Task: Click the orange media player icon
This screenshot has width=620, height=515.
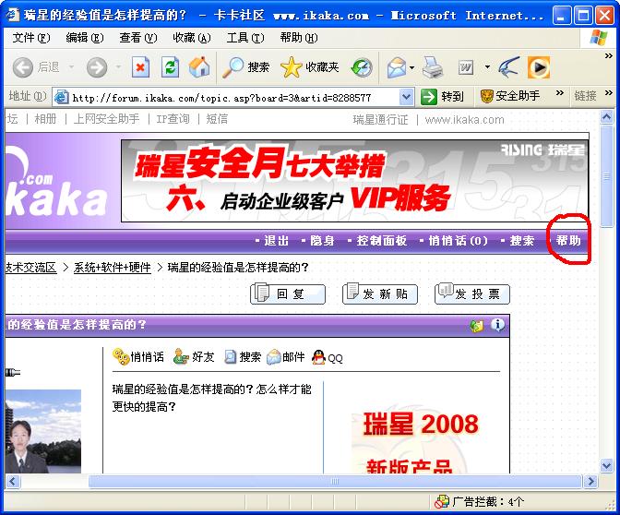Action: [x=539, y=67]
